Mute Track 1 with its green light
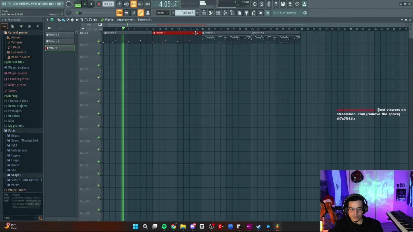 pos(98,41)
